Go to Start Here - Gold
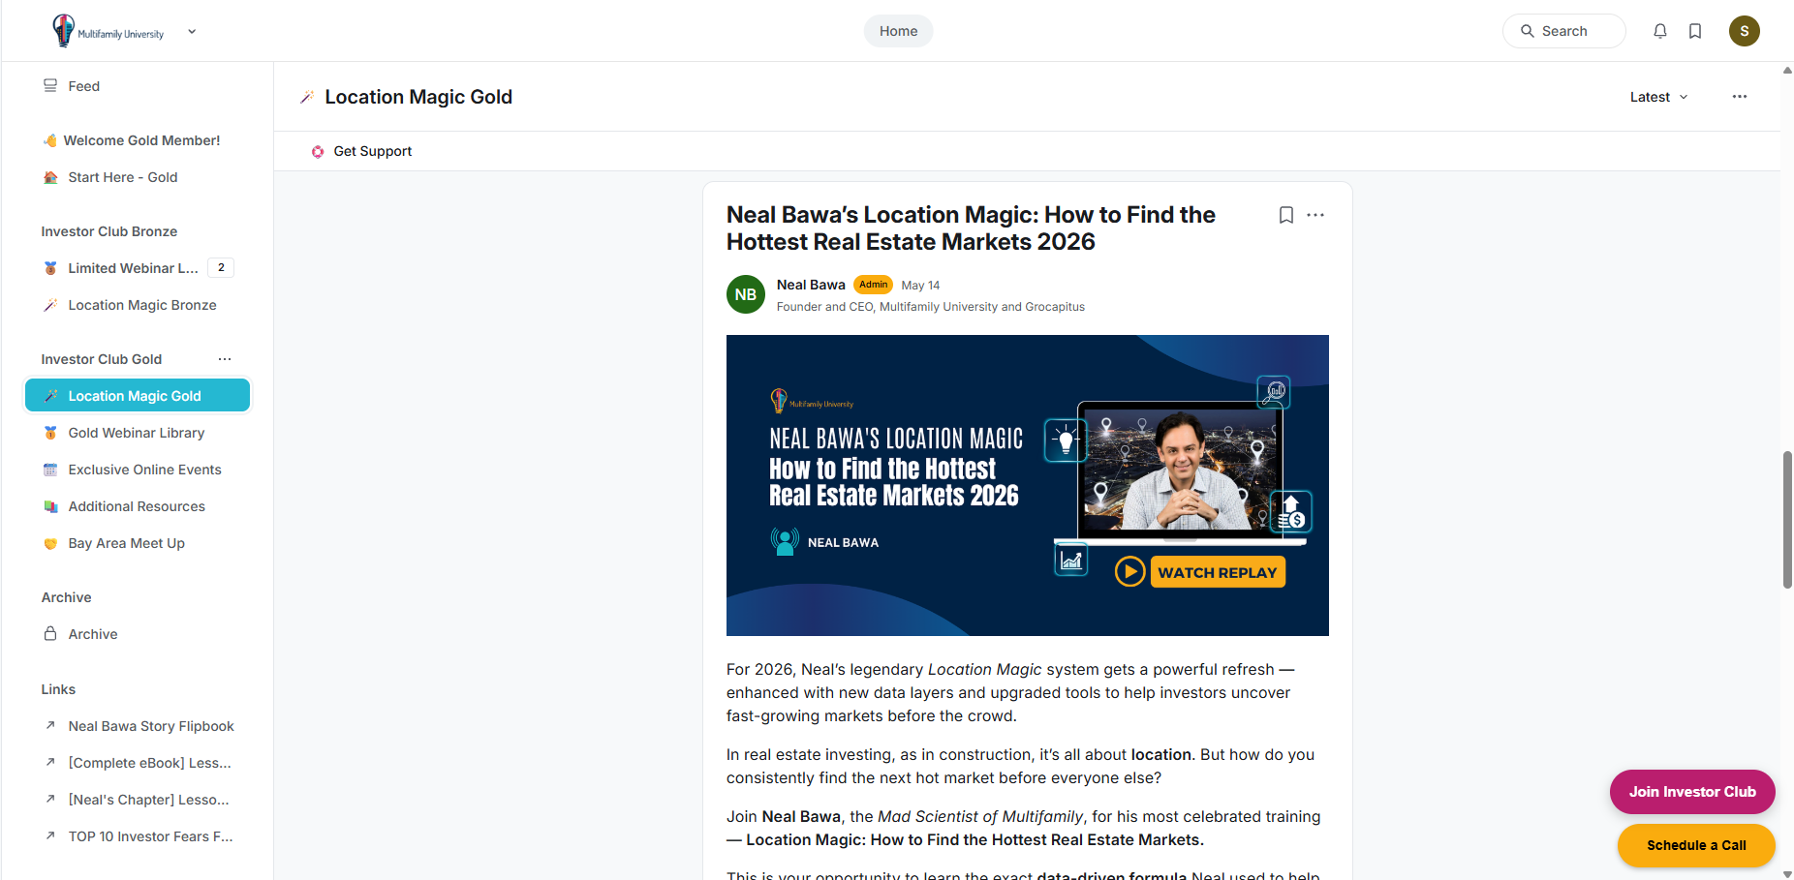1794x880 pixels. tap(137, 177)
